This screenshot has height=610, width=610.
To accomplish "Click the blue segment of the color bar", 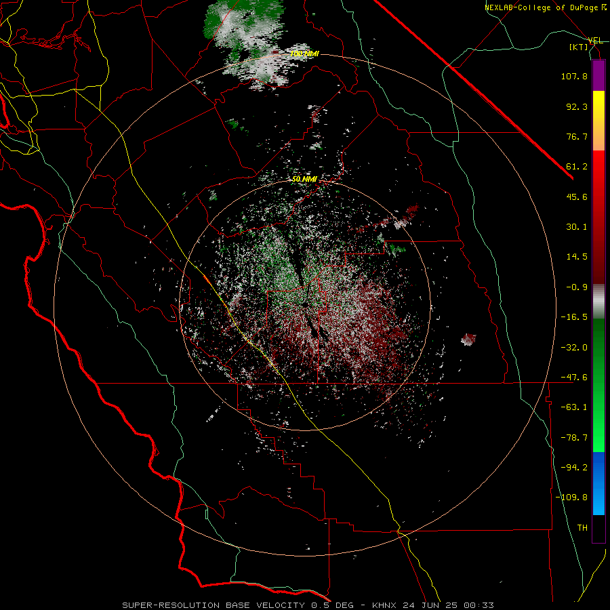I will [x=598, y=483].
